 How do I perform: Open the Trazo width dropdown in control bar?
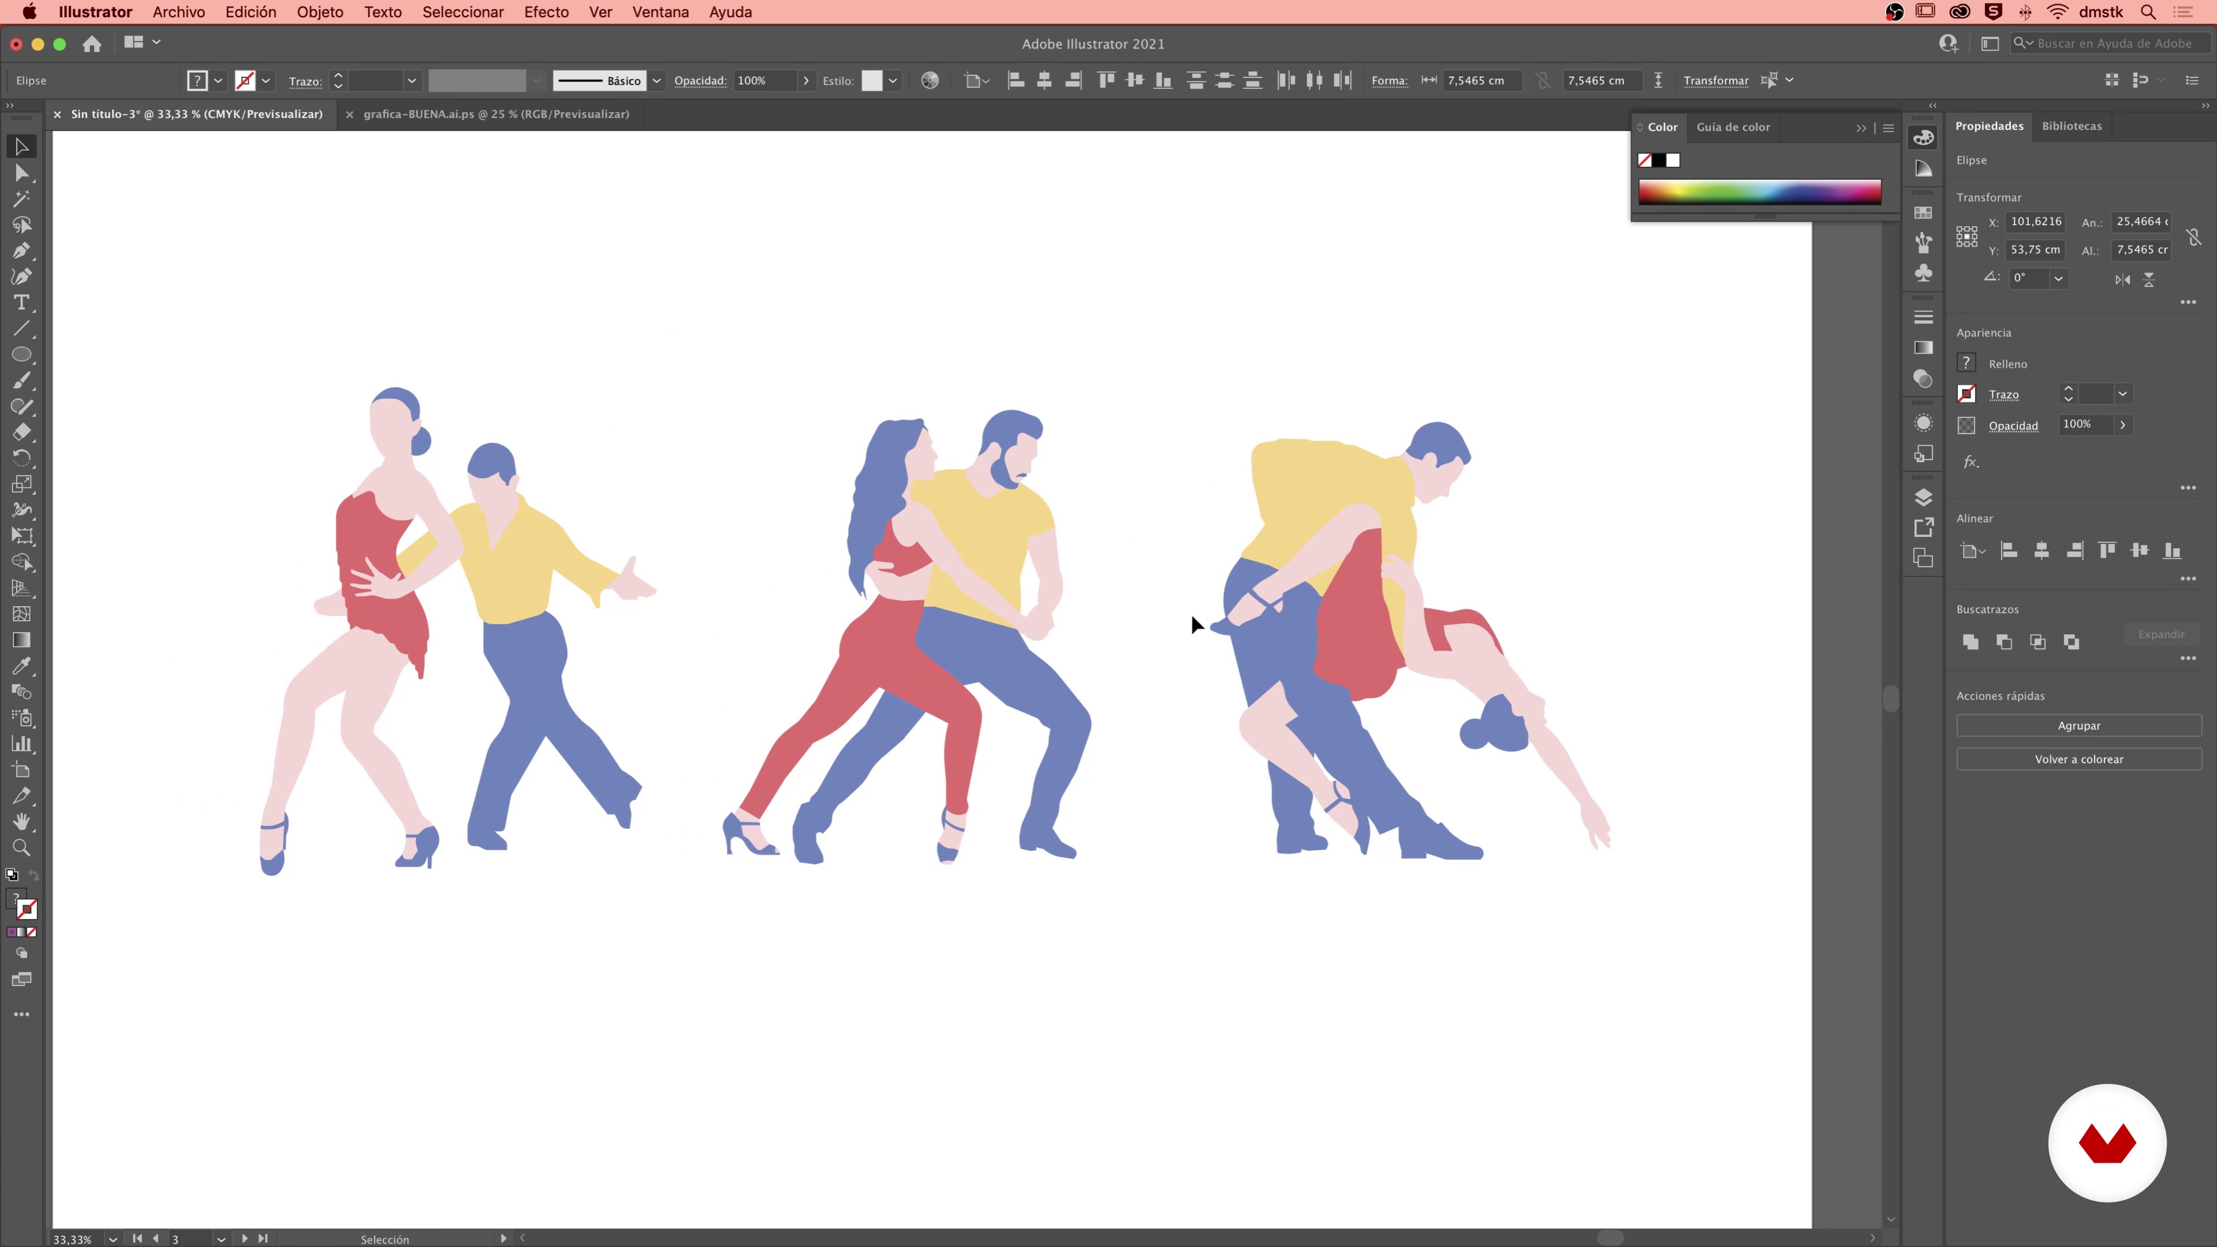(x=412, y=81)
